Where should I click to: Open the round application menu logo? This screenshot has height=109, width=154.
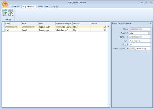5,4
